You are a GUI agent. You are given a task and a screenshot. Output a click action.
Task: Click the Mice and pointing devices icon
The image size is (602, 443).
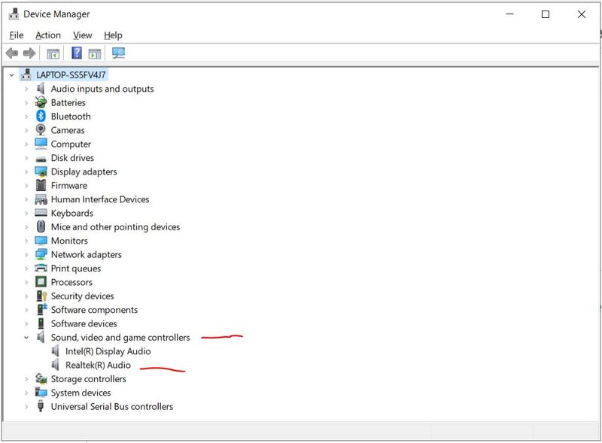(x=41, y=226)
